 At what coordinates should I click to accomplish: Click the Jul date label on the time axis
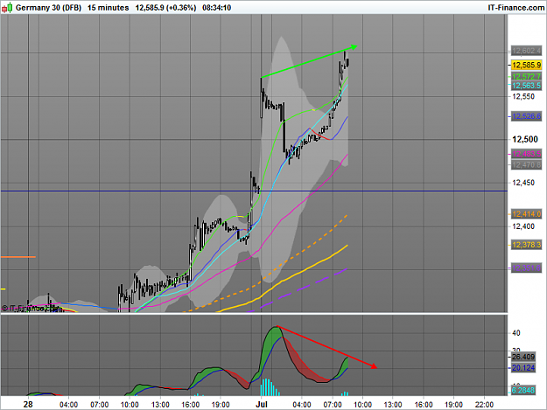point(262,405)
